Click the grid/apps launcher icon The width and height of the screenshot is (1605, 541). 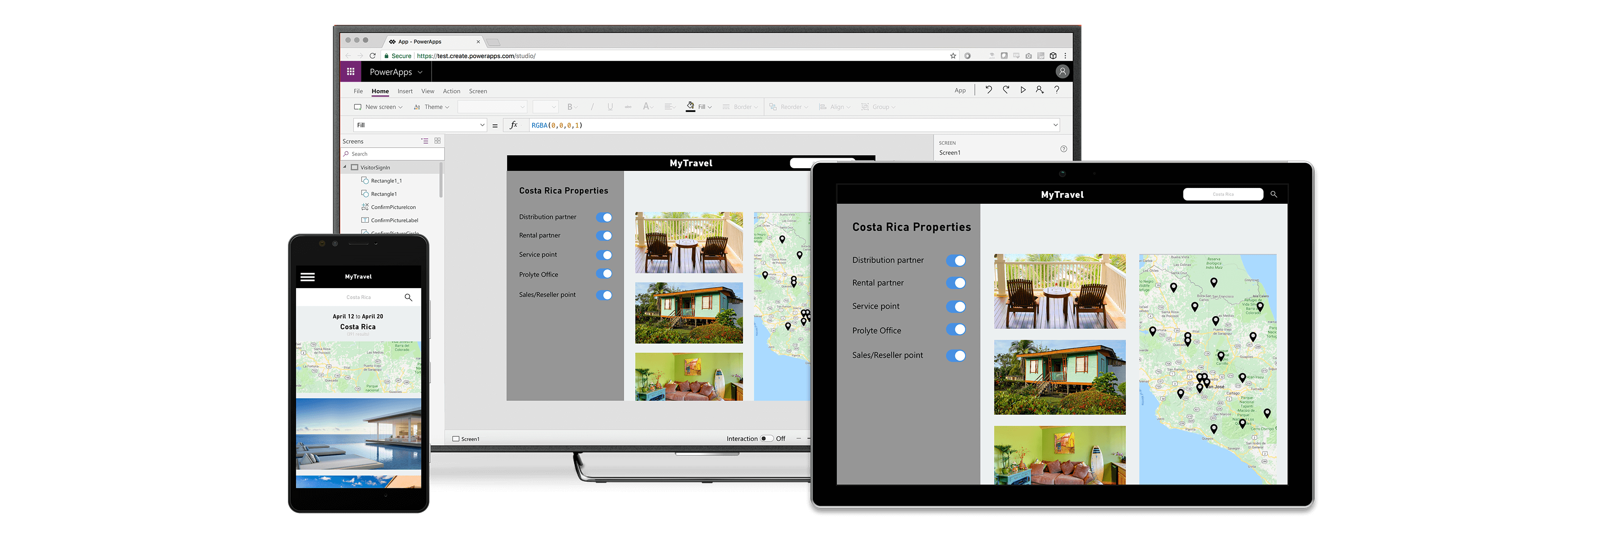[351, 72]
